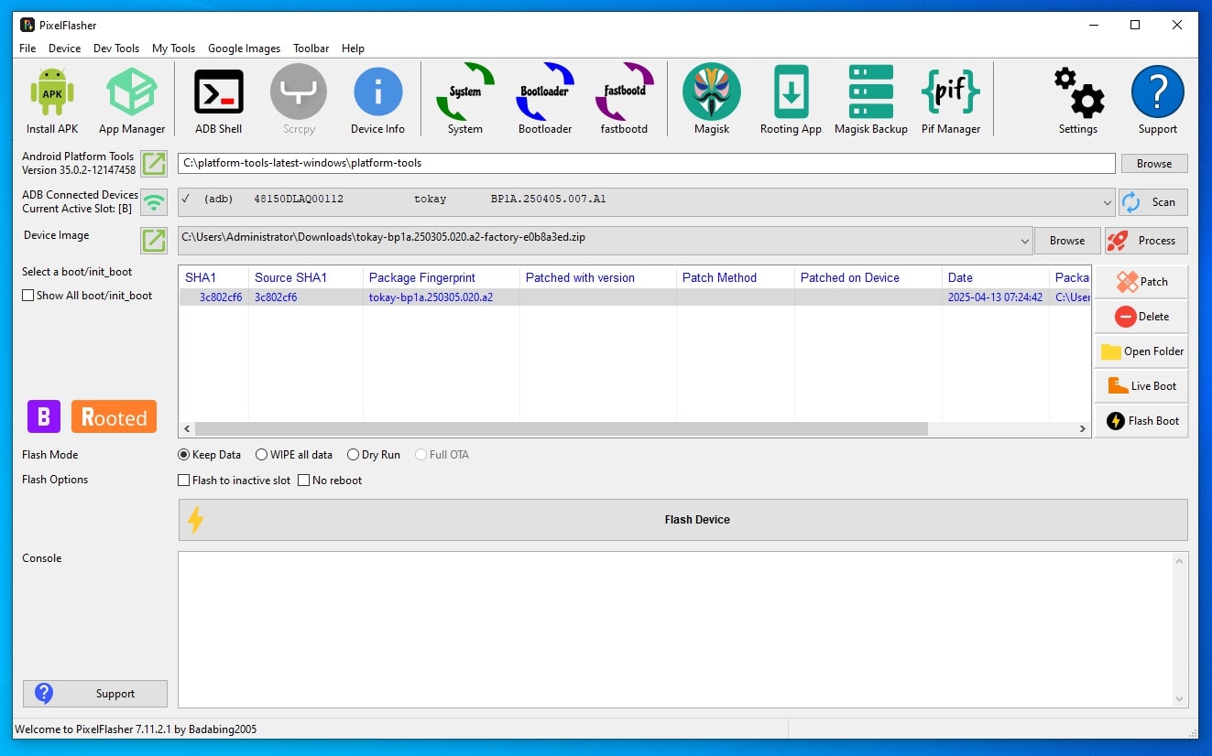This screenshot has width=1212, height=756.
Task: Click the Flash Device button
Action: pos(682,520)
